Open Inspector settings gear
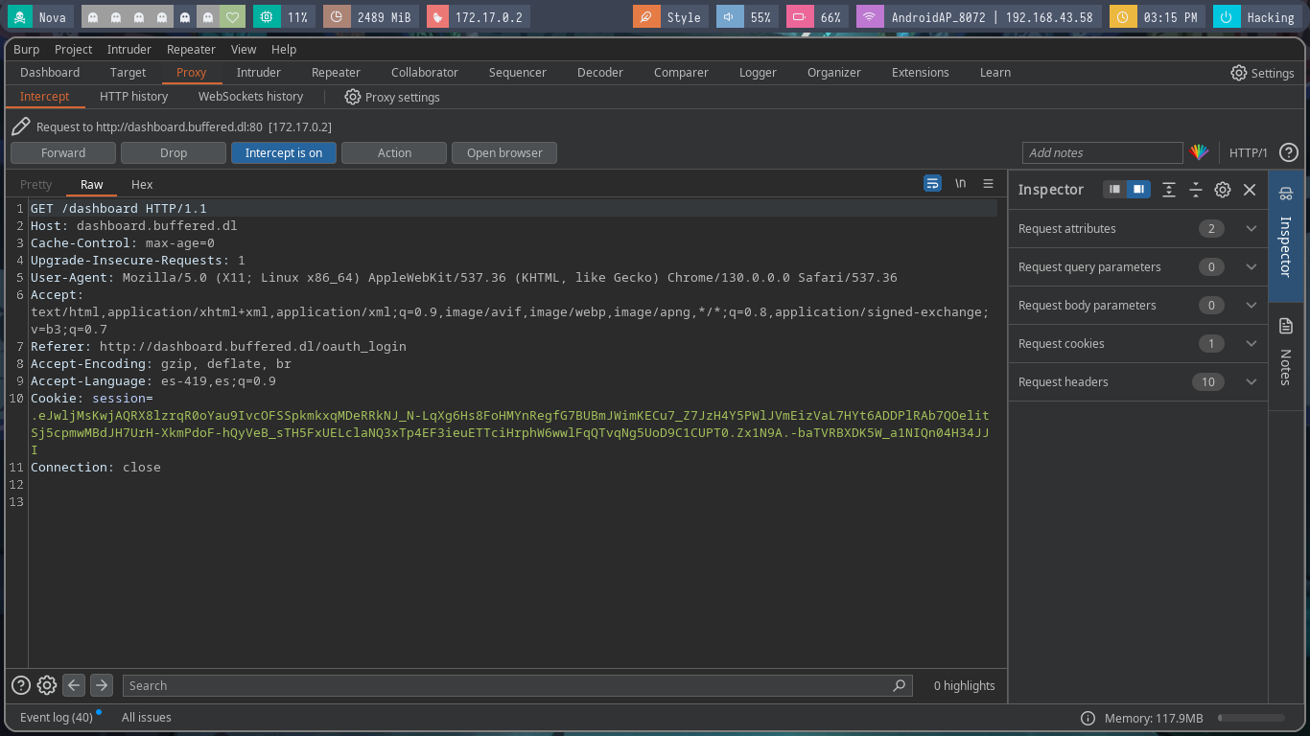Viewport: 1310px width, 736px height. 1223,190
